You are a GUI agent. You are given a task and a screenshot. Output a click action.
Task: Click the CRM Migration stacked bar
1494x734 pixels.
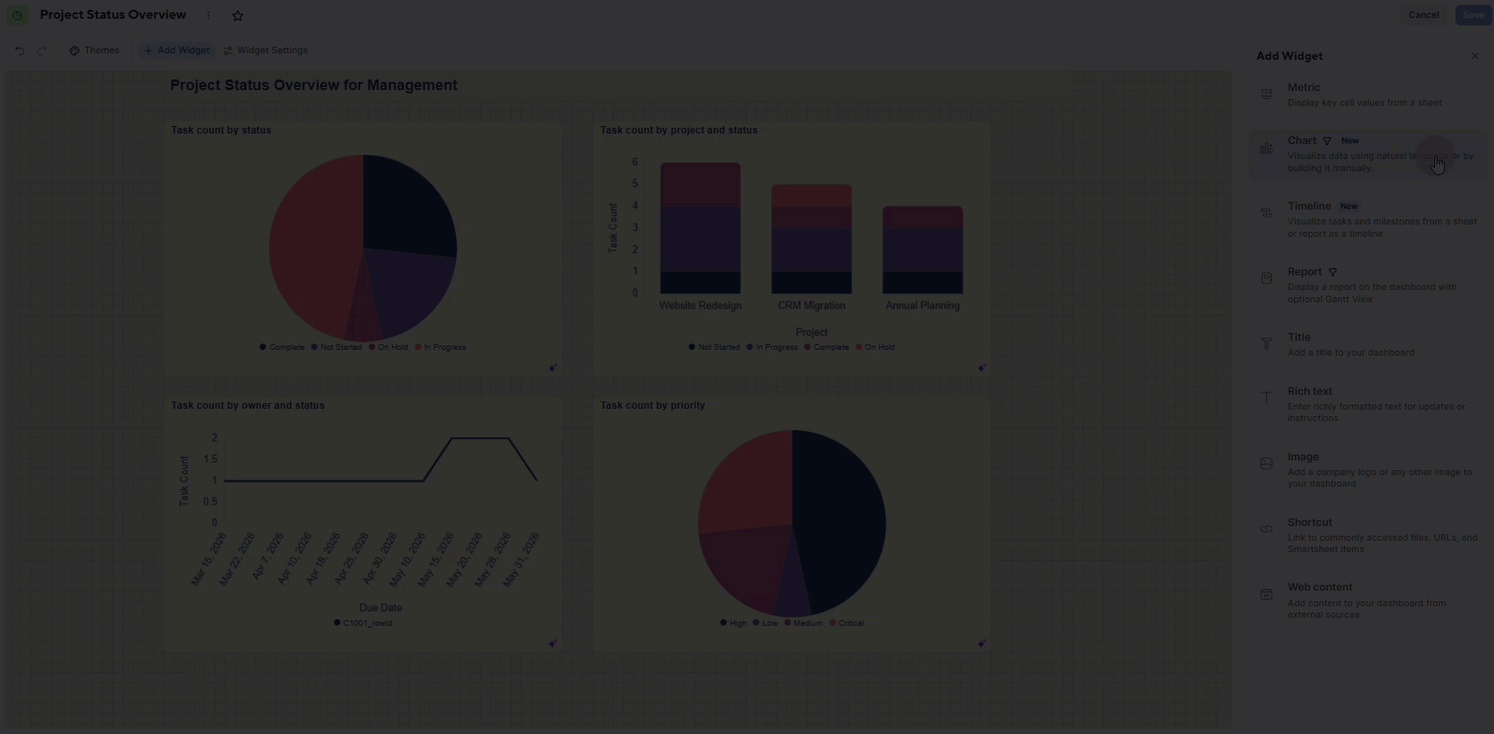pyautogui.click(x=811, y=238)
